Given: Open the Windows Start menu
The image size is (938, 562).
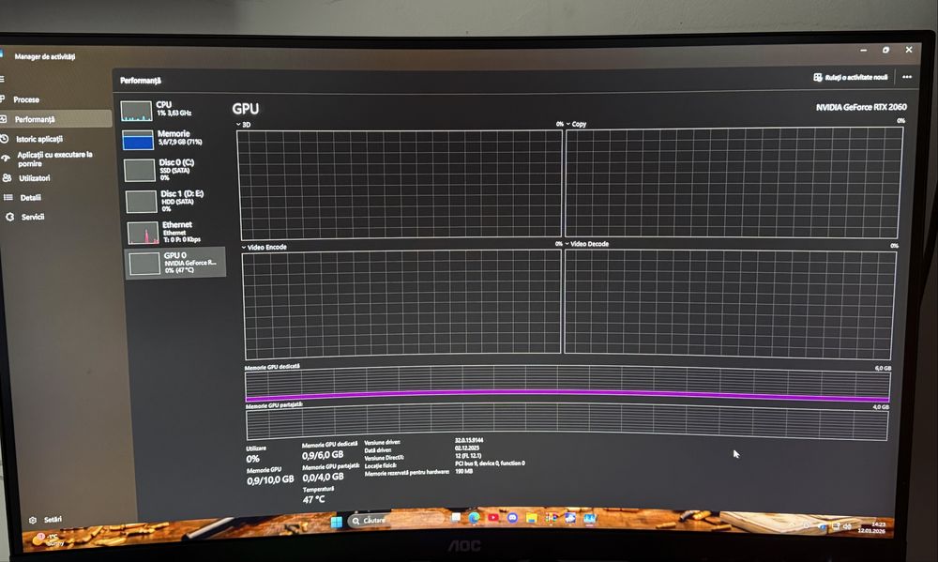Looking at the screenshot, I should coord(336,522).
